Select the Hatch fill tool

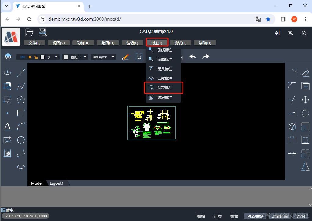pos(8,153)
